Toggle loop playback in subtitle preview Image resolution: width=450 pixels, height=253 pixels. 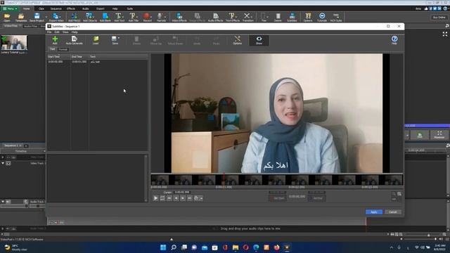pos(162,198)
